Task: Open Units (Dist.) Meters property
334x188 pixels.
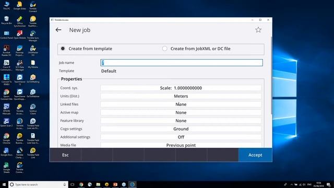Action: point(181,96)
